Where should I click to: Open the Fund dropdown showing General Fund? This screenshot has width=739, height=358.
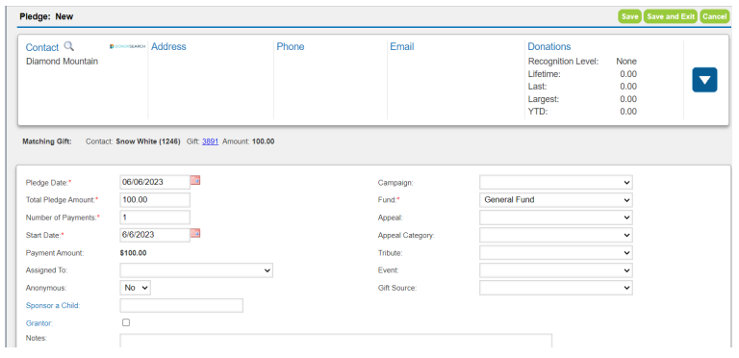click(556, 200)
